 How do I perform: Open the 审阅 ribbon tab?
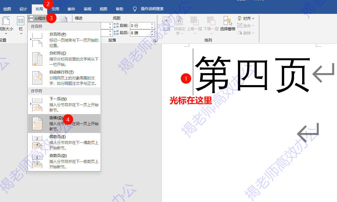click(x=87, y=9)
